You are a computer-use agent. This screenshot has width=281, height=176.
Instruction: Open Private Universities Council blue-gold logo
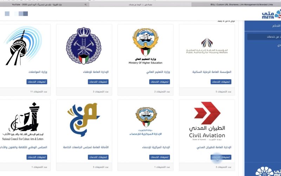pos(84,119)
